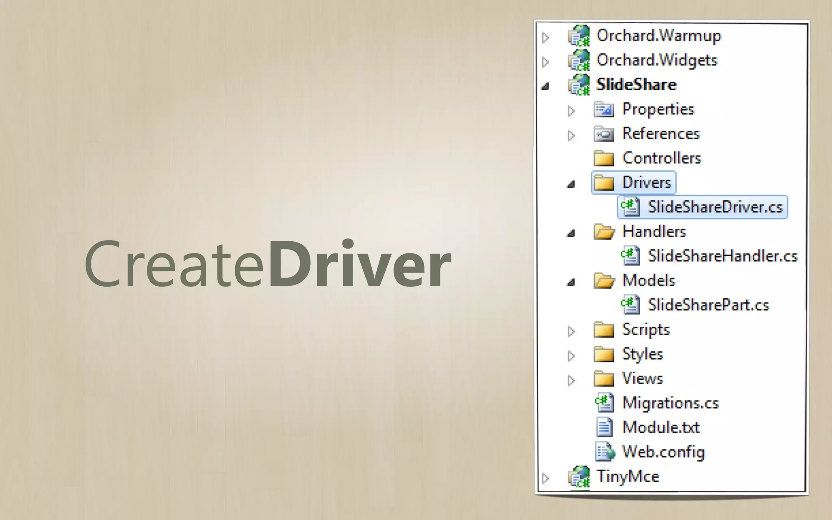This screenshot has width=832, height=520.
Task: Click the Migrations.cs C# file icon
Action: coord(604,403)
